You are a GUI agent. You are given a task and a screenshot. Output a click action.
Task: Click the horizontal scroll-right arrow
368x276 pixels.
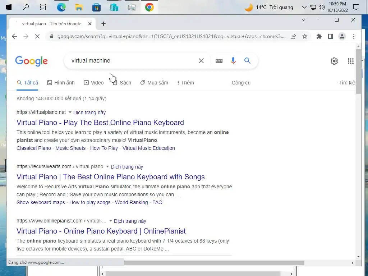pyautogui.click(x=352, y=263)
